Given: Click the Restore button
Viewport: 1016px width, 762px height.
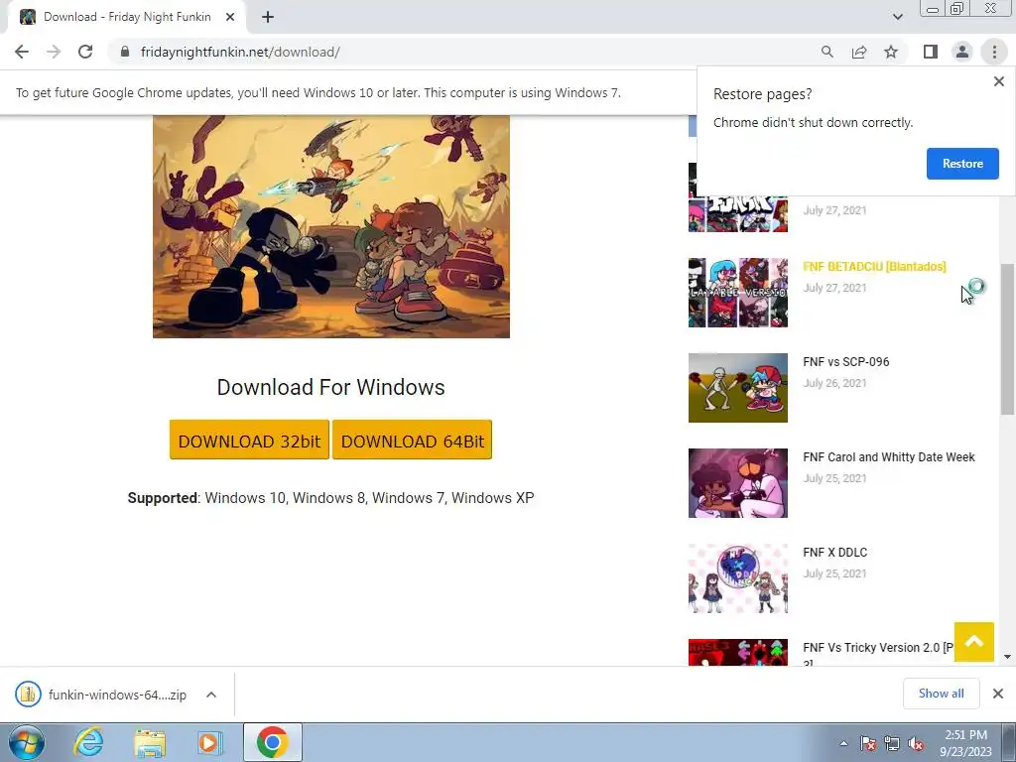Looking at the screenshot, I should point(962,164).
